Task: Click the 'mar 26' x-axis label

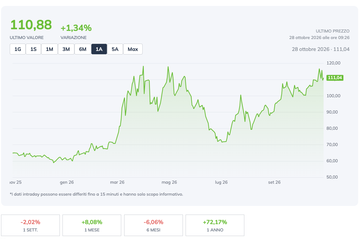Action: pyautogui.click(x=117, y=182)
